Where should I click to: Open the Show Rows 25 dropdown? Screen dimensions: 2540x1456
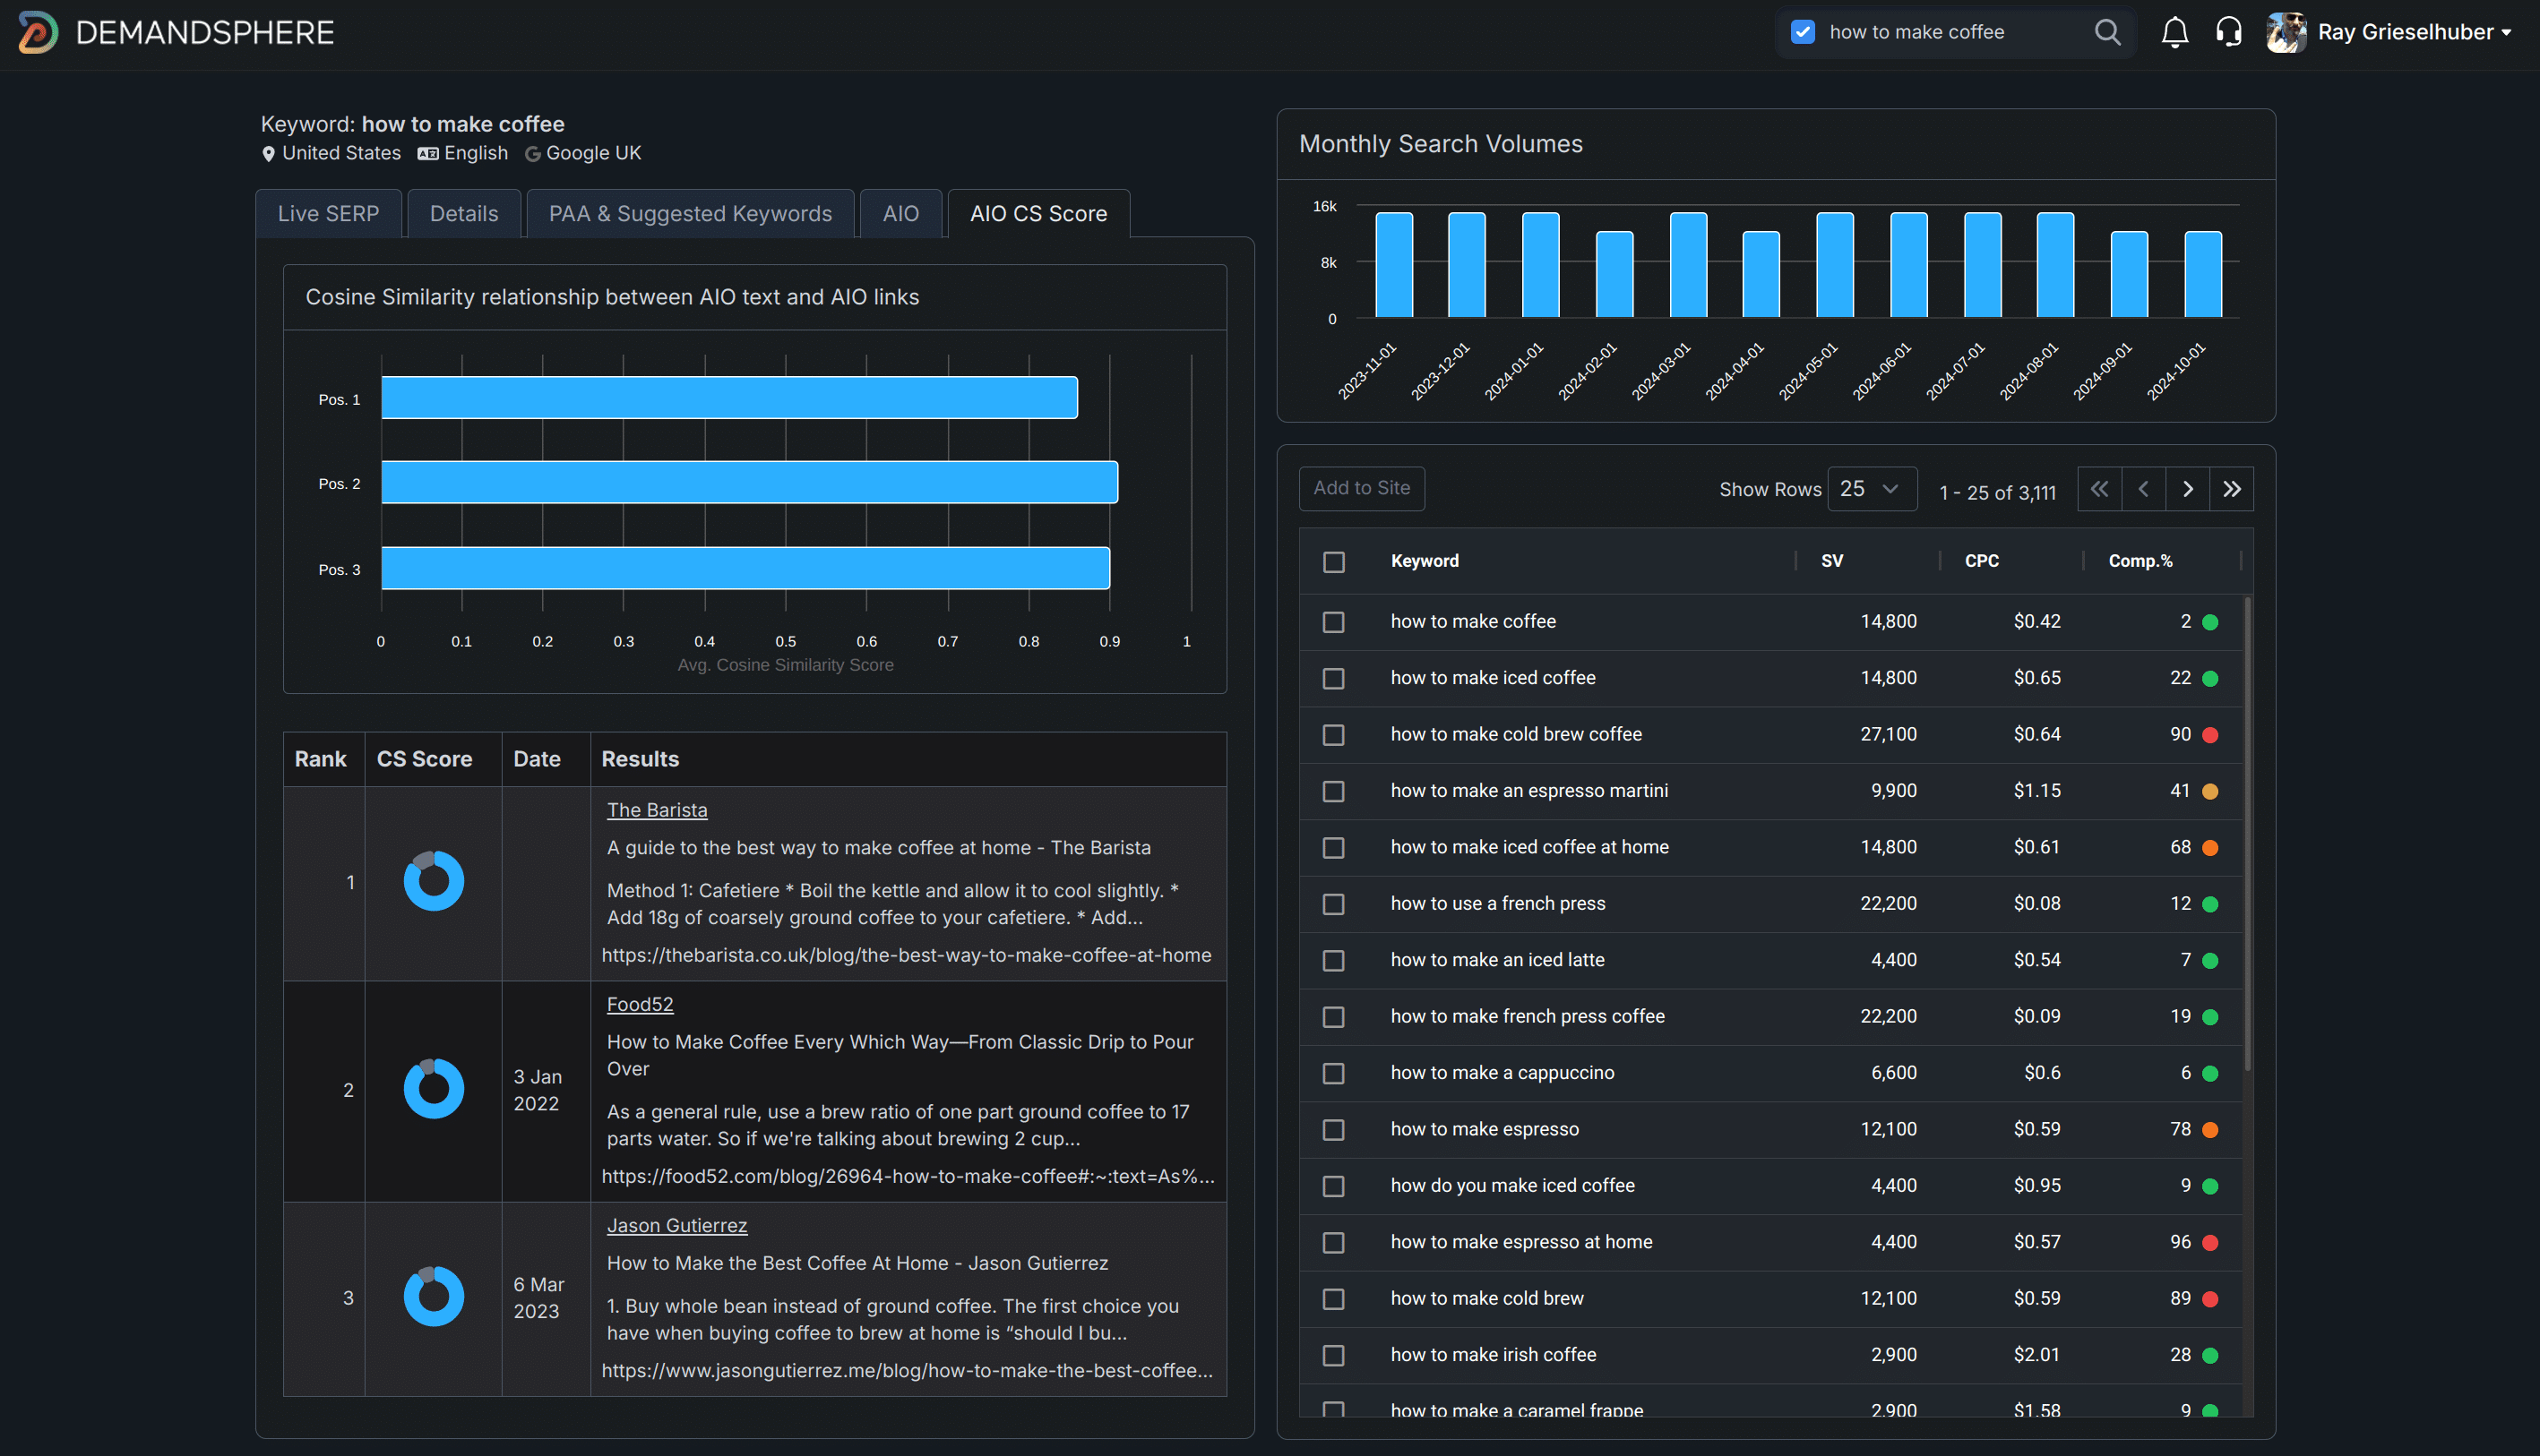pos(1872,489)
